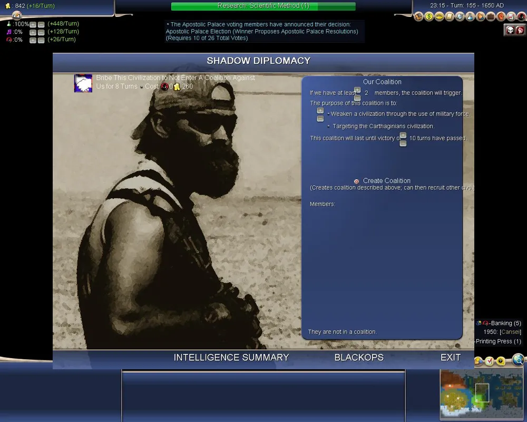Click the bribe civilization handshake option

click(83, 83)
